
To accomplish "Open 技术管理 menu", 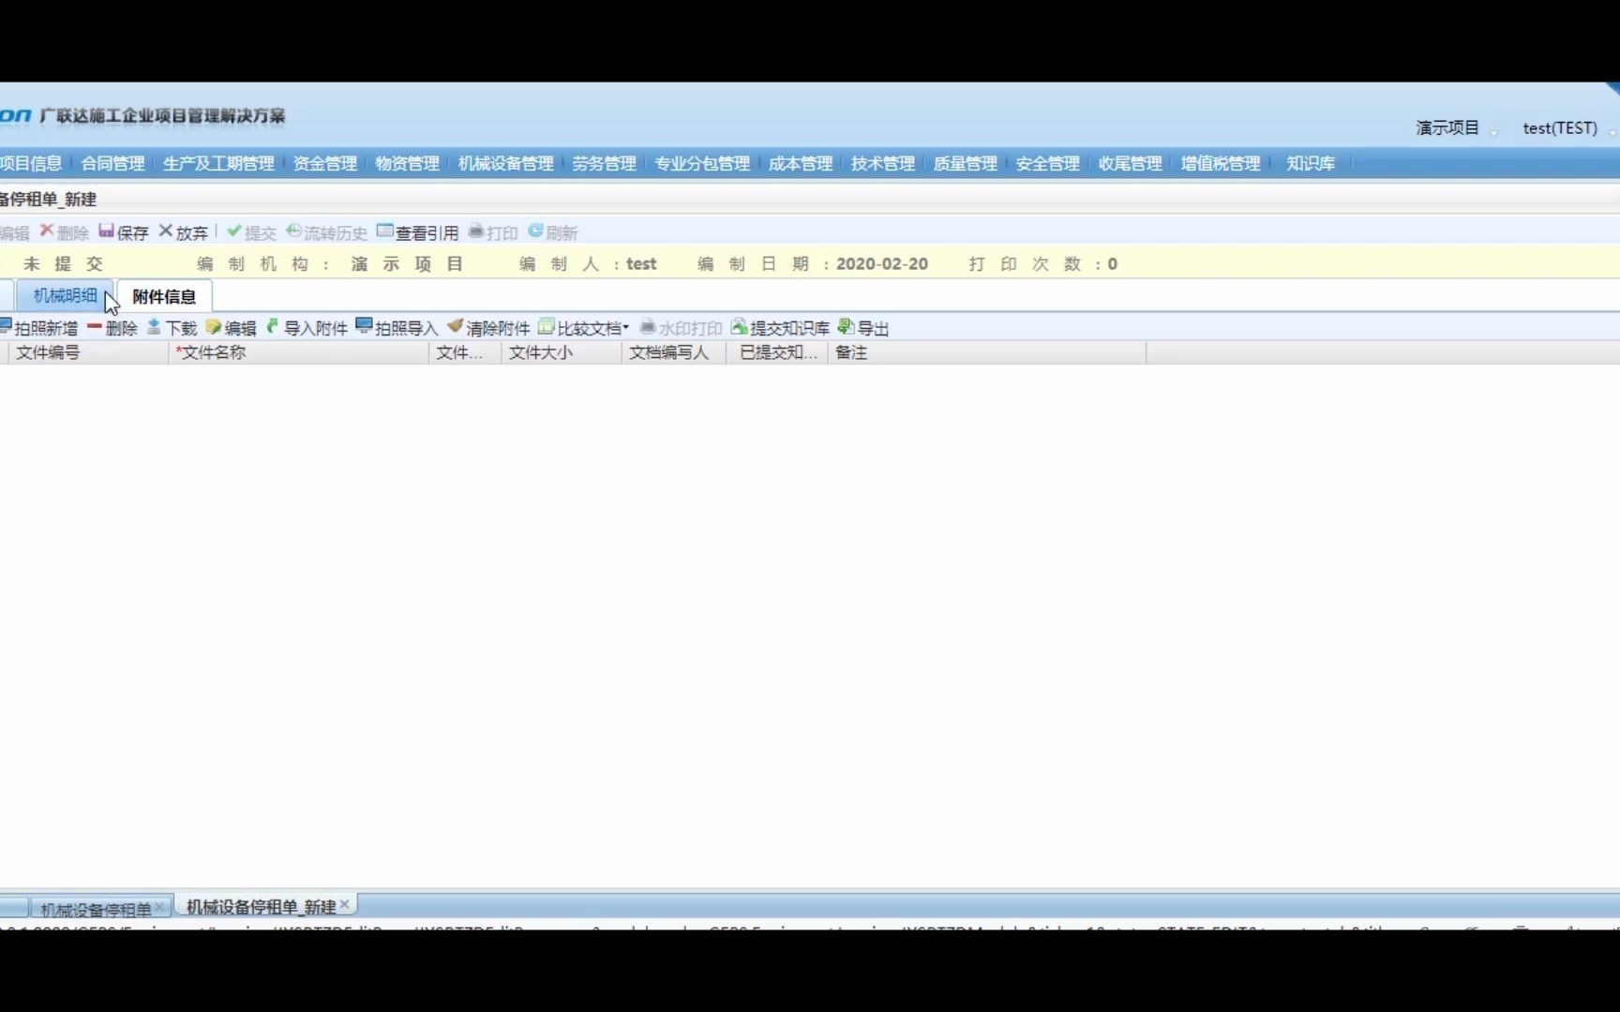I will [x=882, y=163].
